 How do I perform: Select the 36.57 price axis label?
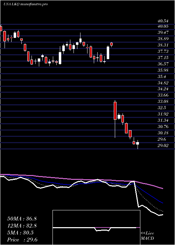(x=163, y=64)
